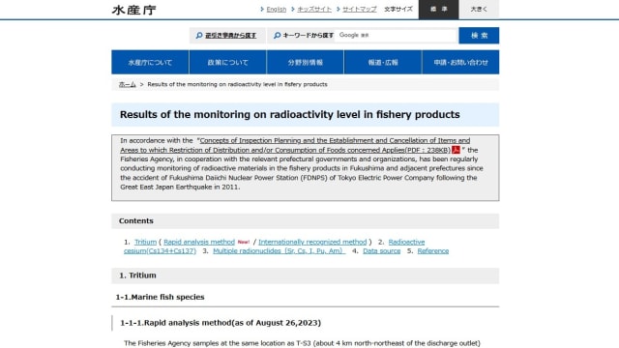Image resolution: width=619 pixels, height=348 pixels.
Task: Click the magnifier icon beside キーワードから探す
Action: 278,36
